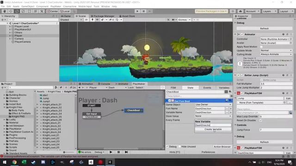Image resolution: width=296 pixels, height=166 pixels.
Task: Toggle 2D scene view mode
Action: (86, 19)
